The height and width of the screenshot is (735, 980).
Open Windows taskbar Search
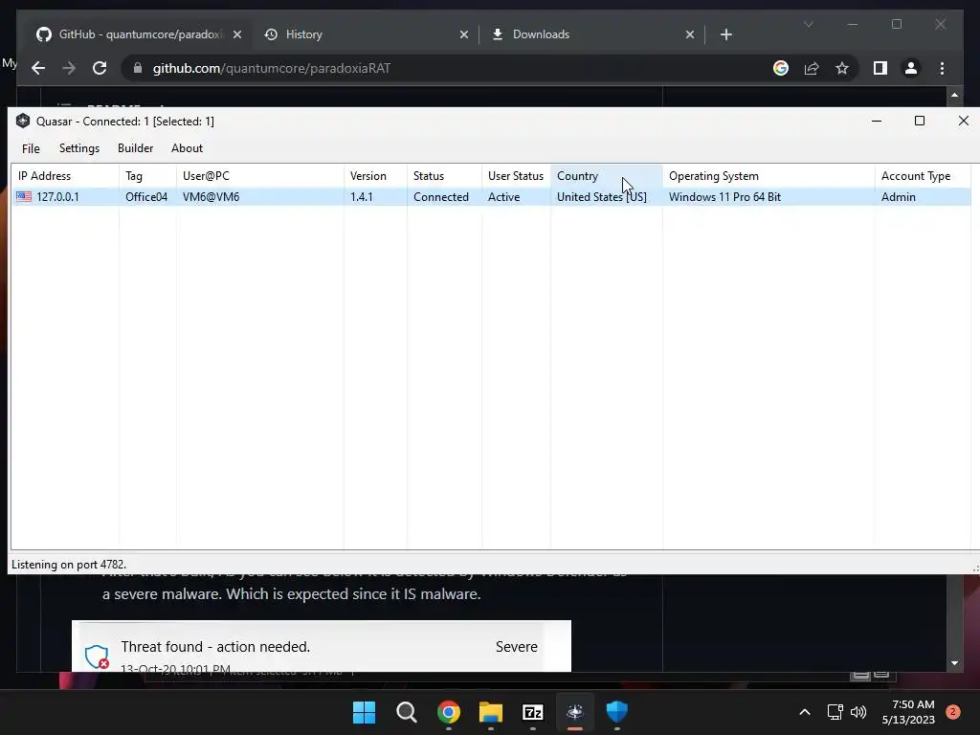(x=406, y=712)
